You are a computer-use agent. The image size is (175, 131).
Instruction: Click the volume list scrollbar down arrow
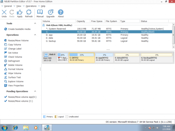[x=174, y=47]
